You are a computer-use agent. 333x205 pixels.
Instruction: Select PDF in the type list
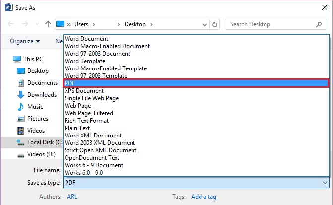click(196, 83)
